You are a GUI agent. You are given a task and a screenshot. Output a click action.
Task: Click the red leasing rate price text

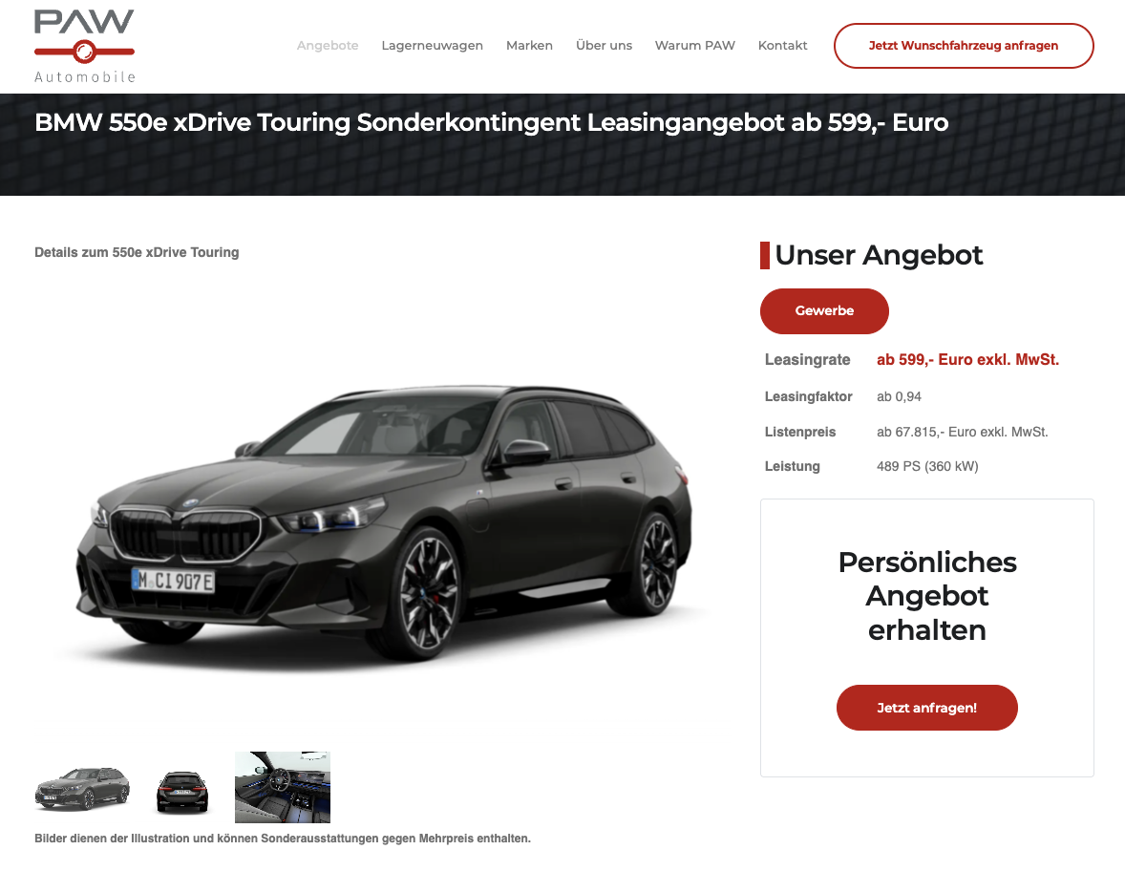(x=967, y=359)
